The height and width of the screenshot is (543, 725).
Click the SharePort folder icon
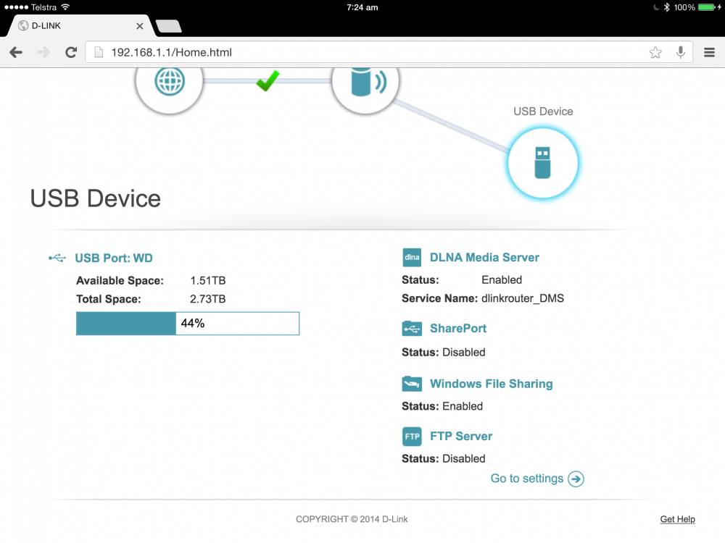[412, 328]
